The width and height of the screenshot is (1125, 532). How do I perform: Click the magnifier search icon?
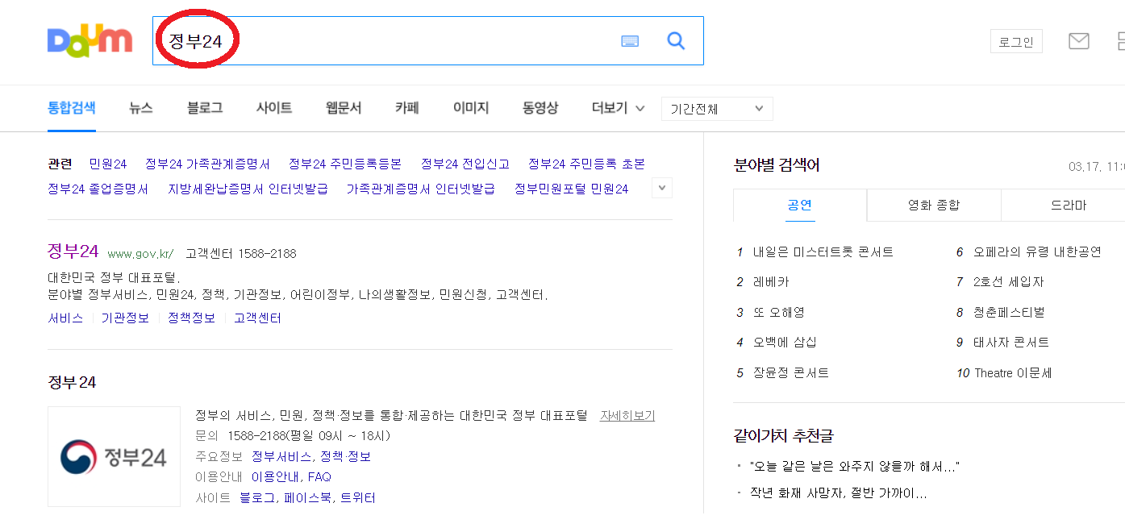pyautogui.click(x=676, y=40)
